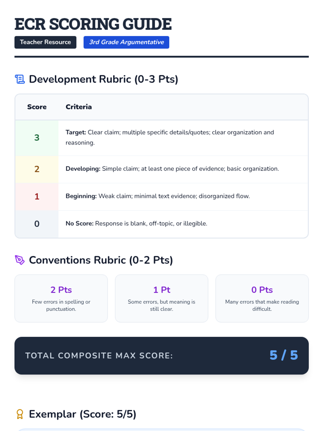Image resolution: width=323 pixels, height=431 pixels.
Task: Click the 1 Pt conventions card
Action: coord(161,298)
